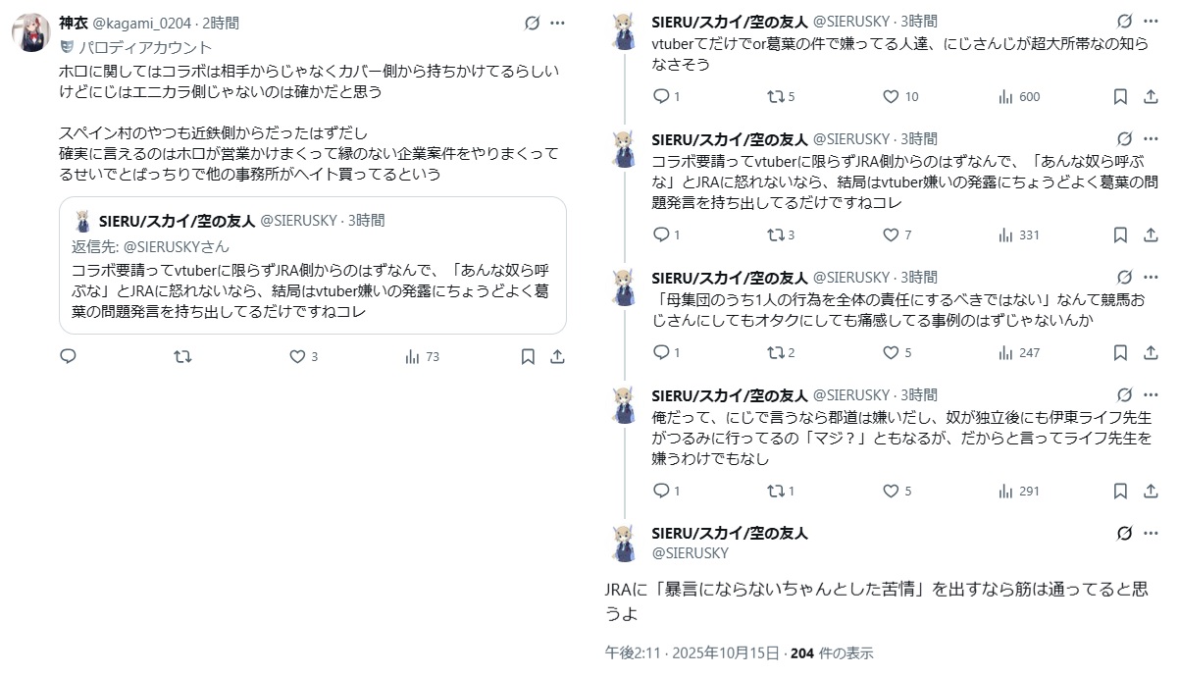The width and height of the screenshot is (1179, 676).
Task: Open more menu on bottom SIERU tweet
Action: click(1150, 533)
